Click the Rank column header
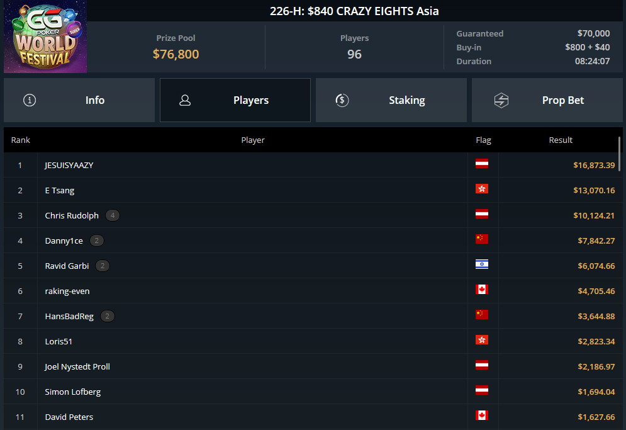The width and height of the screenshot is (626, 430). coord(20,140)
